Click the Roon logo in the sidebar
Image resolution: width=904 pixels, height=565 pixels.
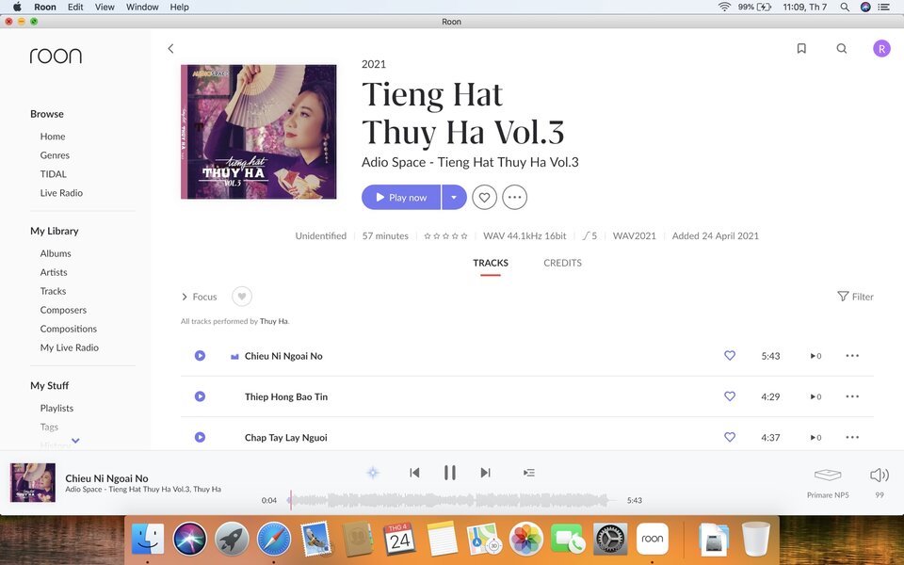tap(56, 56)
